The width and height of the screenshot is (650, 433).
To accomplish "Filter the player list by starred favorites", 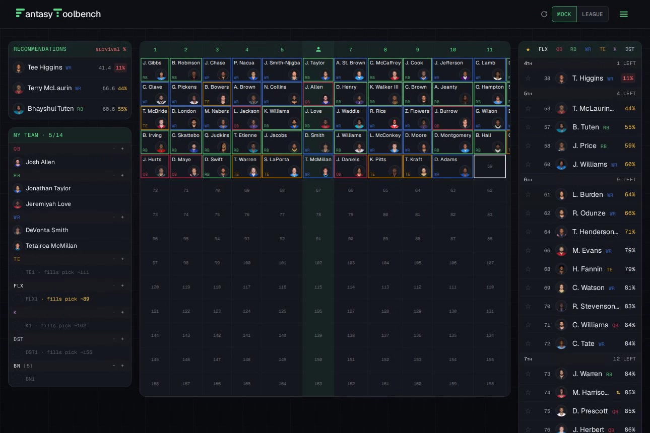I will click(x=528, y=49).
